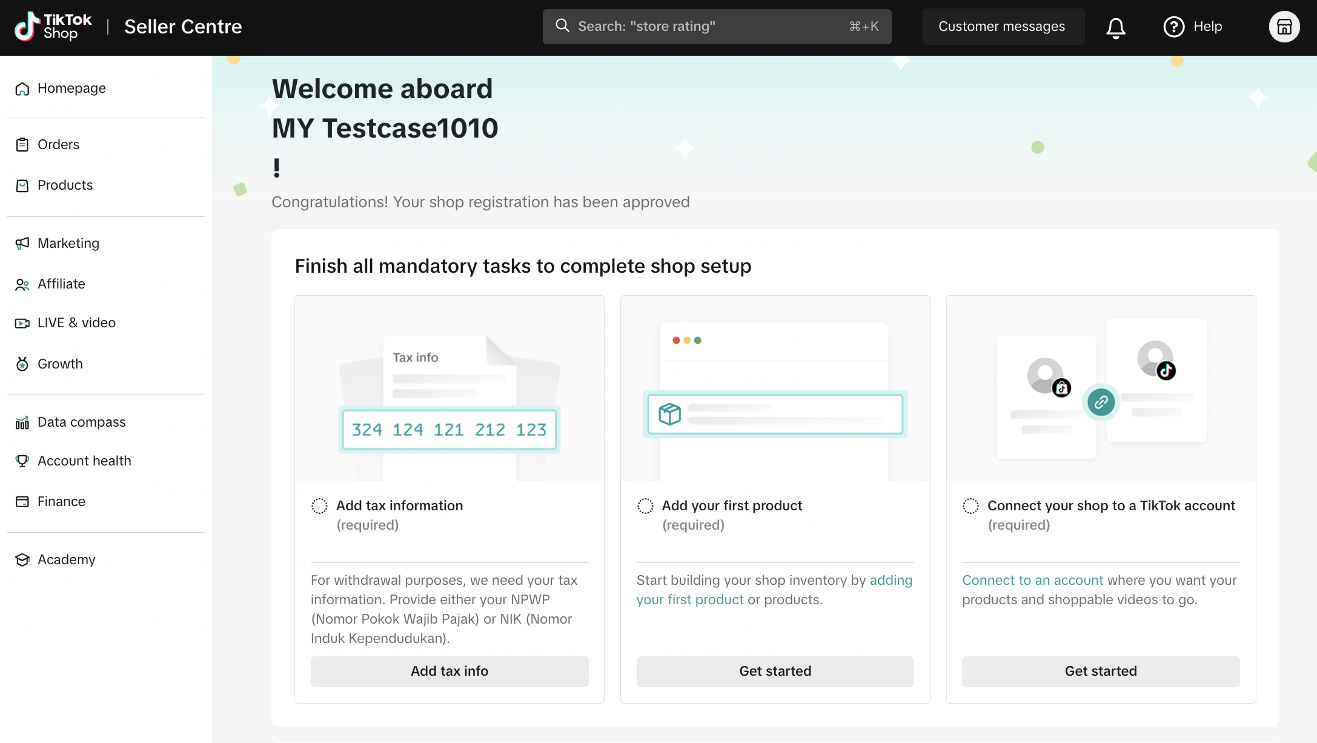1317x743 pixels.
Task: Focus the search box 'store rating'
Action: [717, 27]
